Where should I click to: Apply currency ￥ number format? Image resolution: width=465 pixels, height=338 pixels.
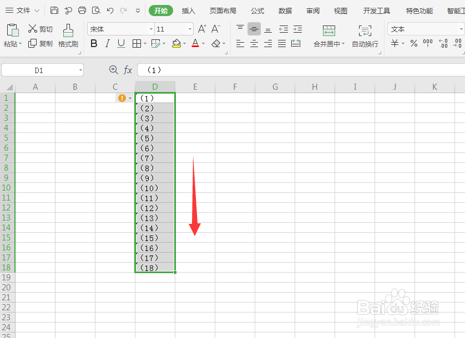[395, 43]
